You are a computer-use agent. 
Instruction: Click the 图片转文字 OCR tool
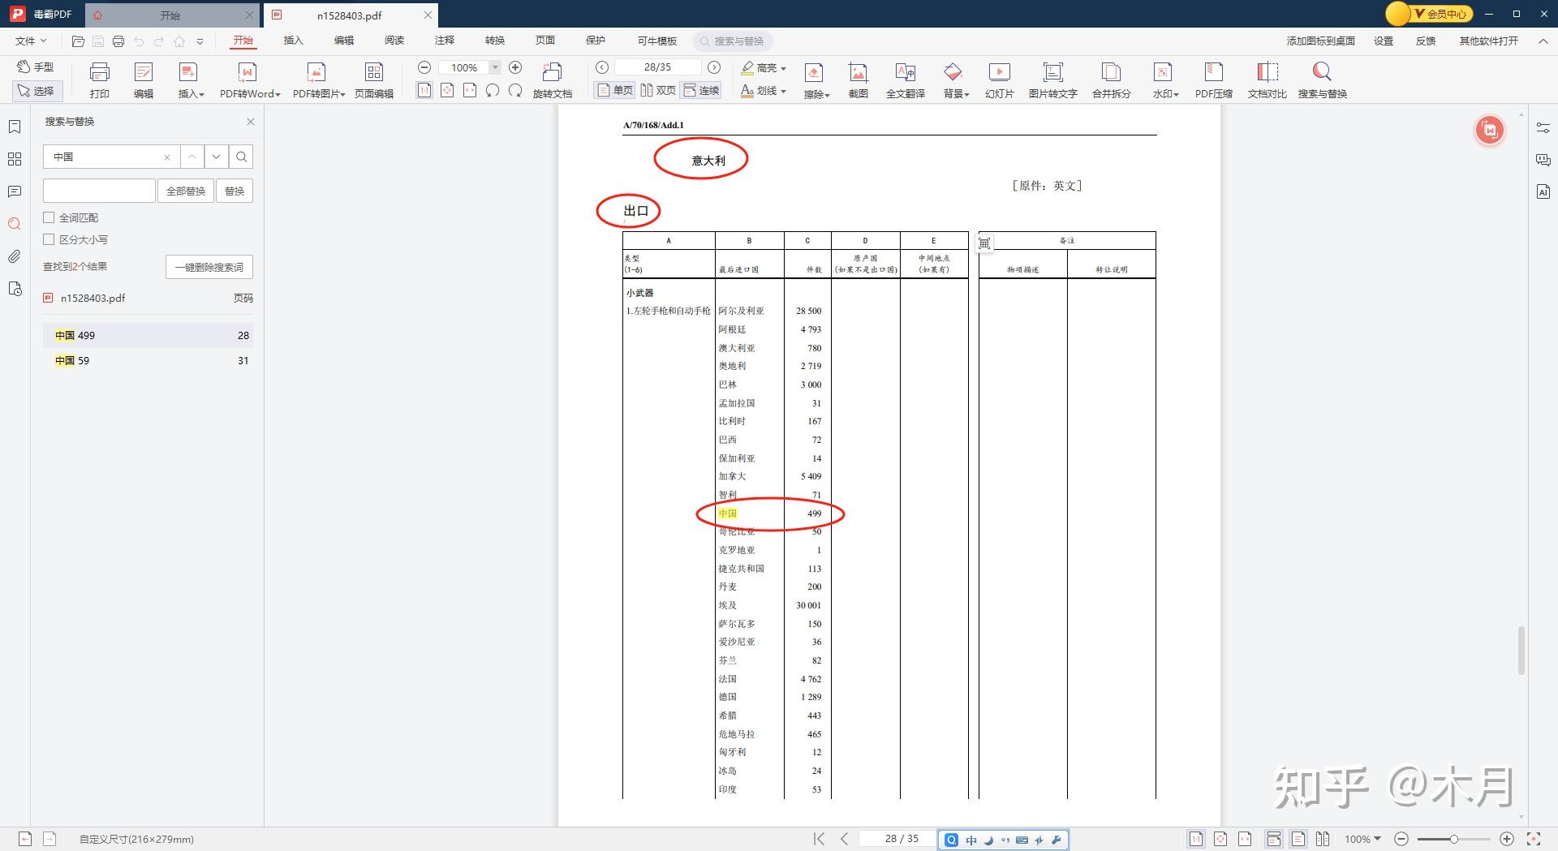pyautogui.click(x=1053, y=80)
